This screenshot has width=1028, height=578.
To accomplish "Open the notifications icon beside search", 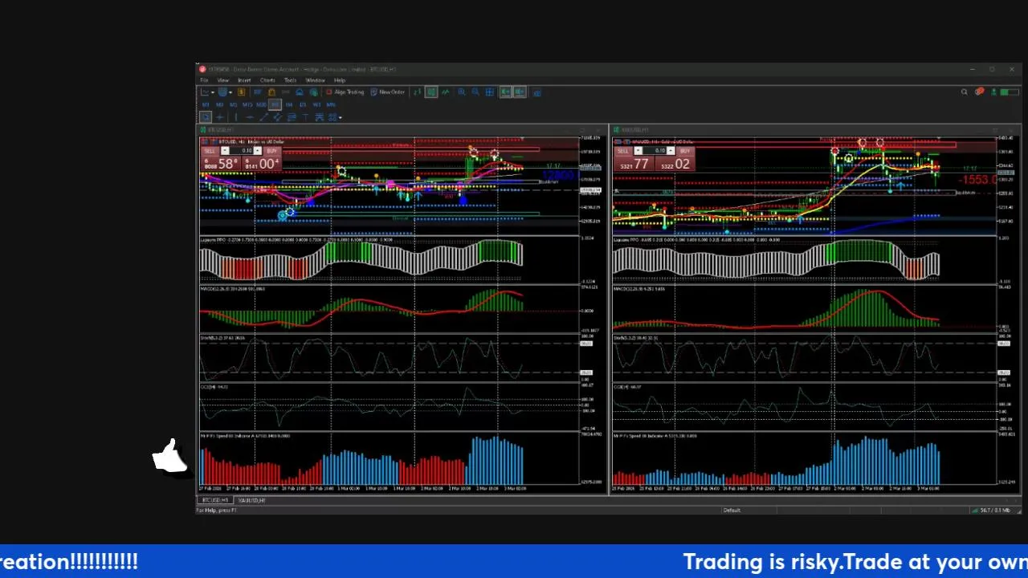I will [x=979, y=92].
